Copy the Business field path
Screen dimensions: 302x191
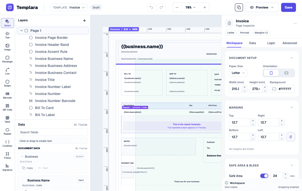(27, 168)
